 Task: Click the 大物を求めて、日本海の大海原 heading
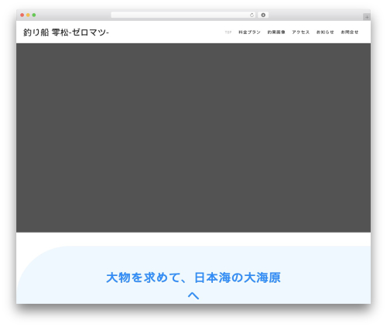coord(193,278)
